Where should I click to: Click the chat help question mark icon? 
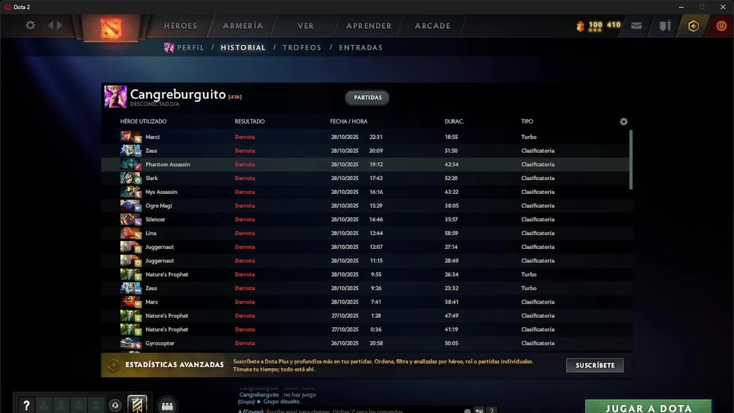(491, 411)
